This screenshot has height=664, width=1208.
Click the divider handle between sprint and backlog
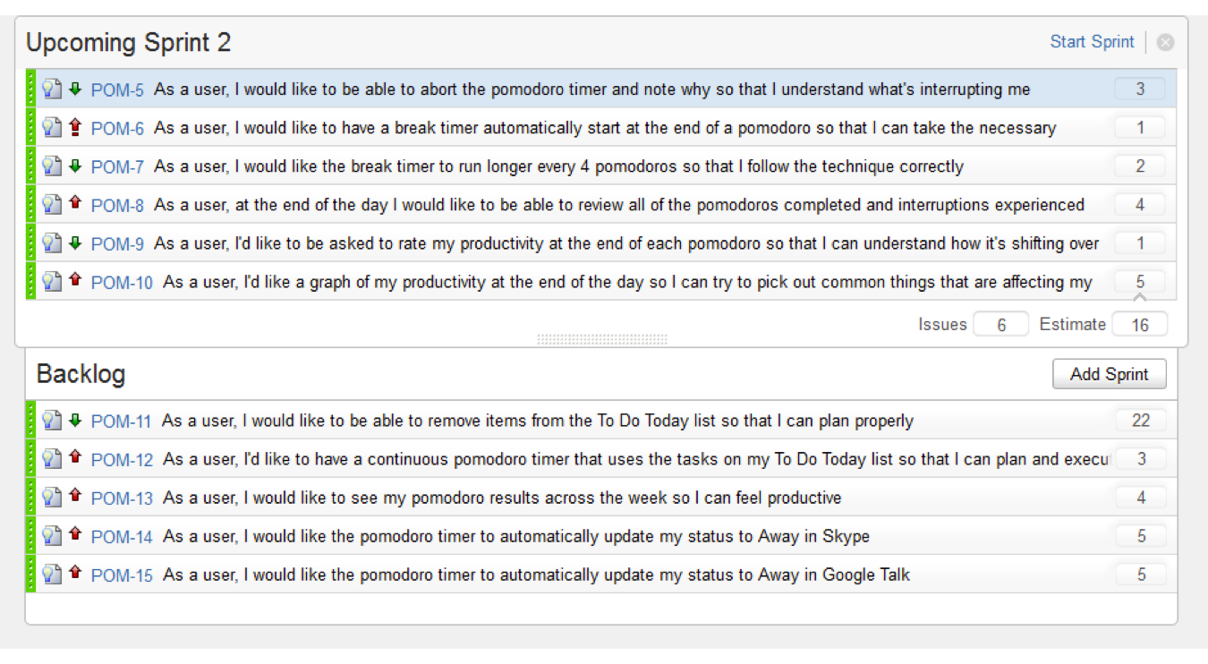(602, 339)
